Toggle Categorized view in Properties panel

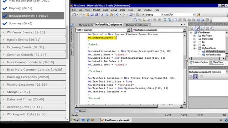click(x=191, y=77)
